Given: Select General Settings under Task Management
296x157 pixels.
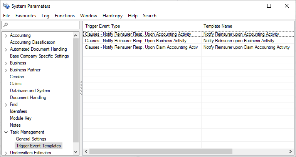Looking at the screenshot, I should [x=31, y=139].
